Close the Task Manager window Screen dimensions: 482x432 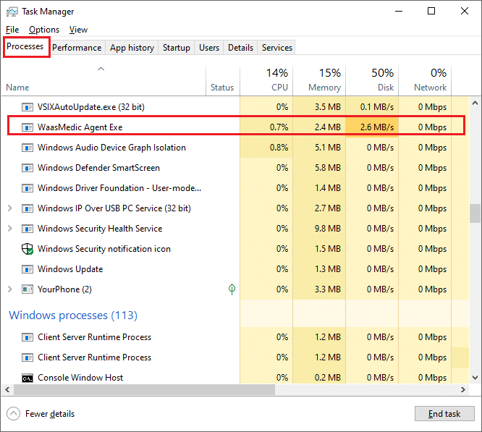[x=465, y=12]
